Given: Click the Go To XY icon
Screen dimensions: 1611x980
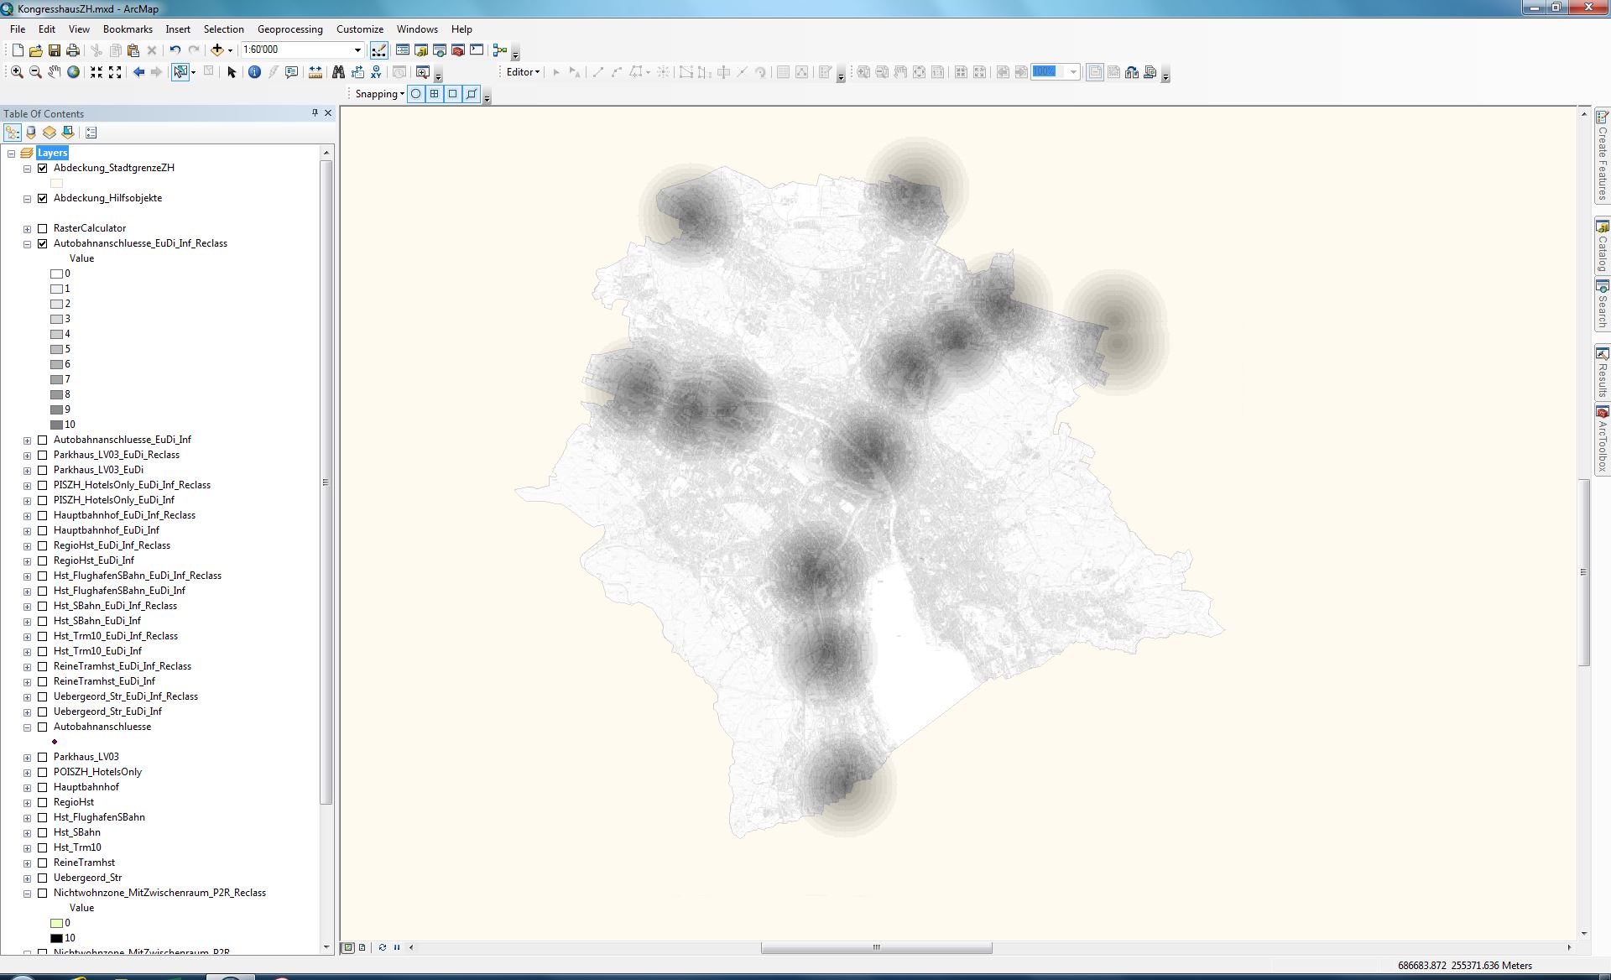Looking at the screenshot, I should pos(376,72).
